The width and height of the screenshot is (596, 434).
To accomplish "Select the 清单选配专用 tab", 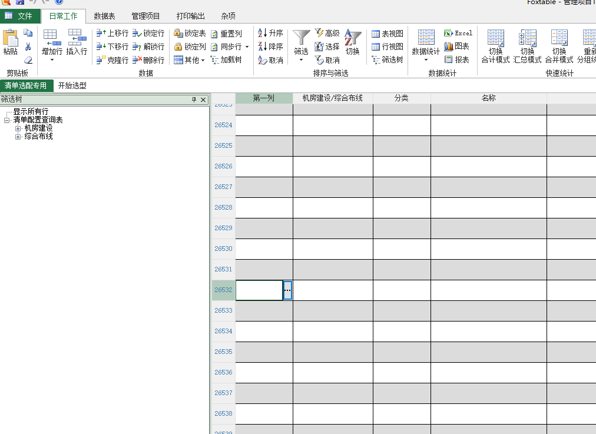I will click(25, 85).
